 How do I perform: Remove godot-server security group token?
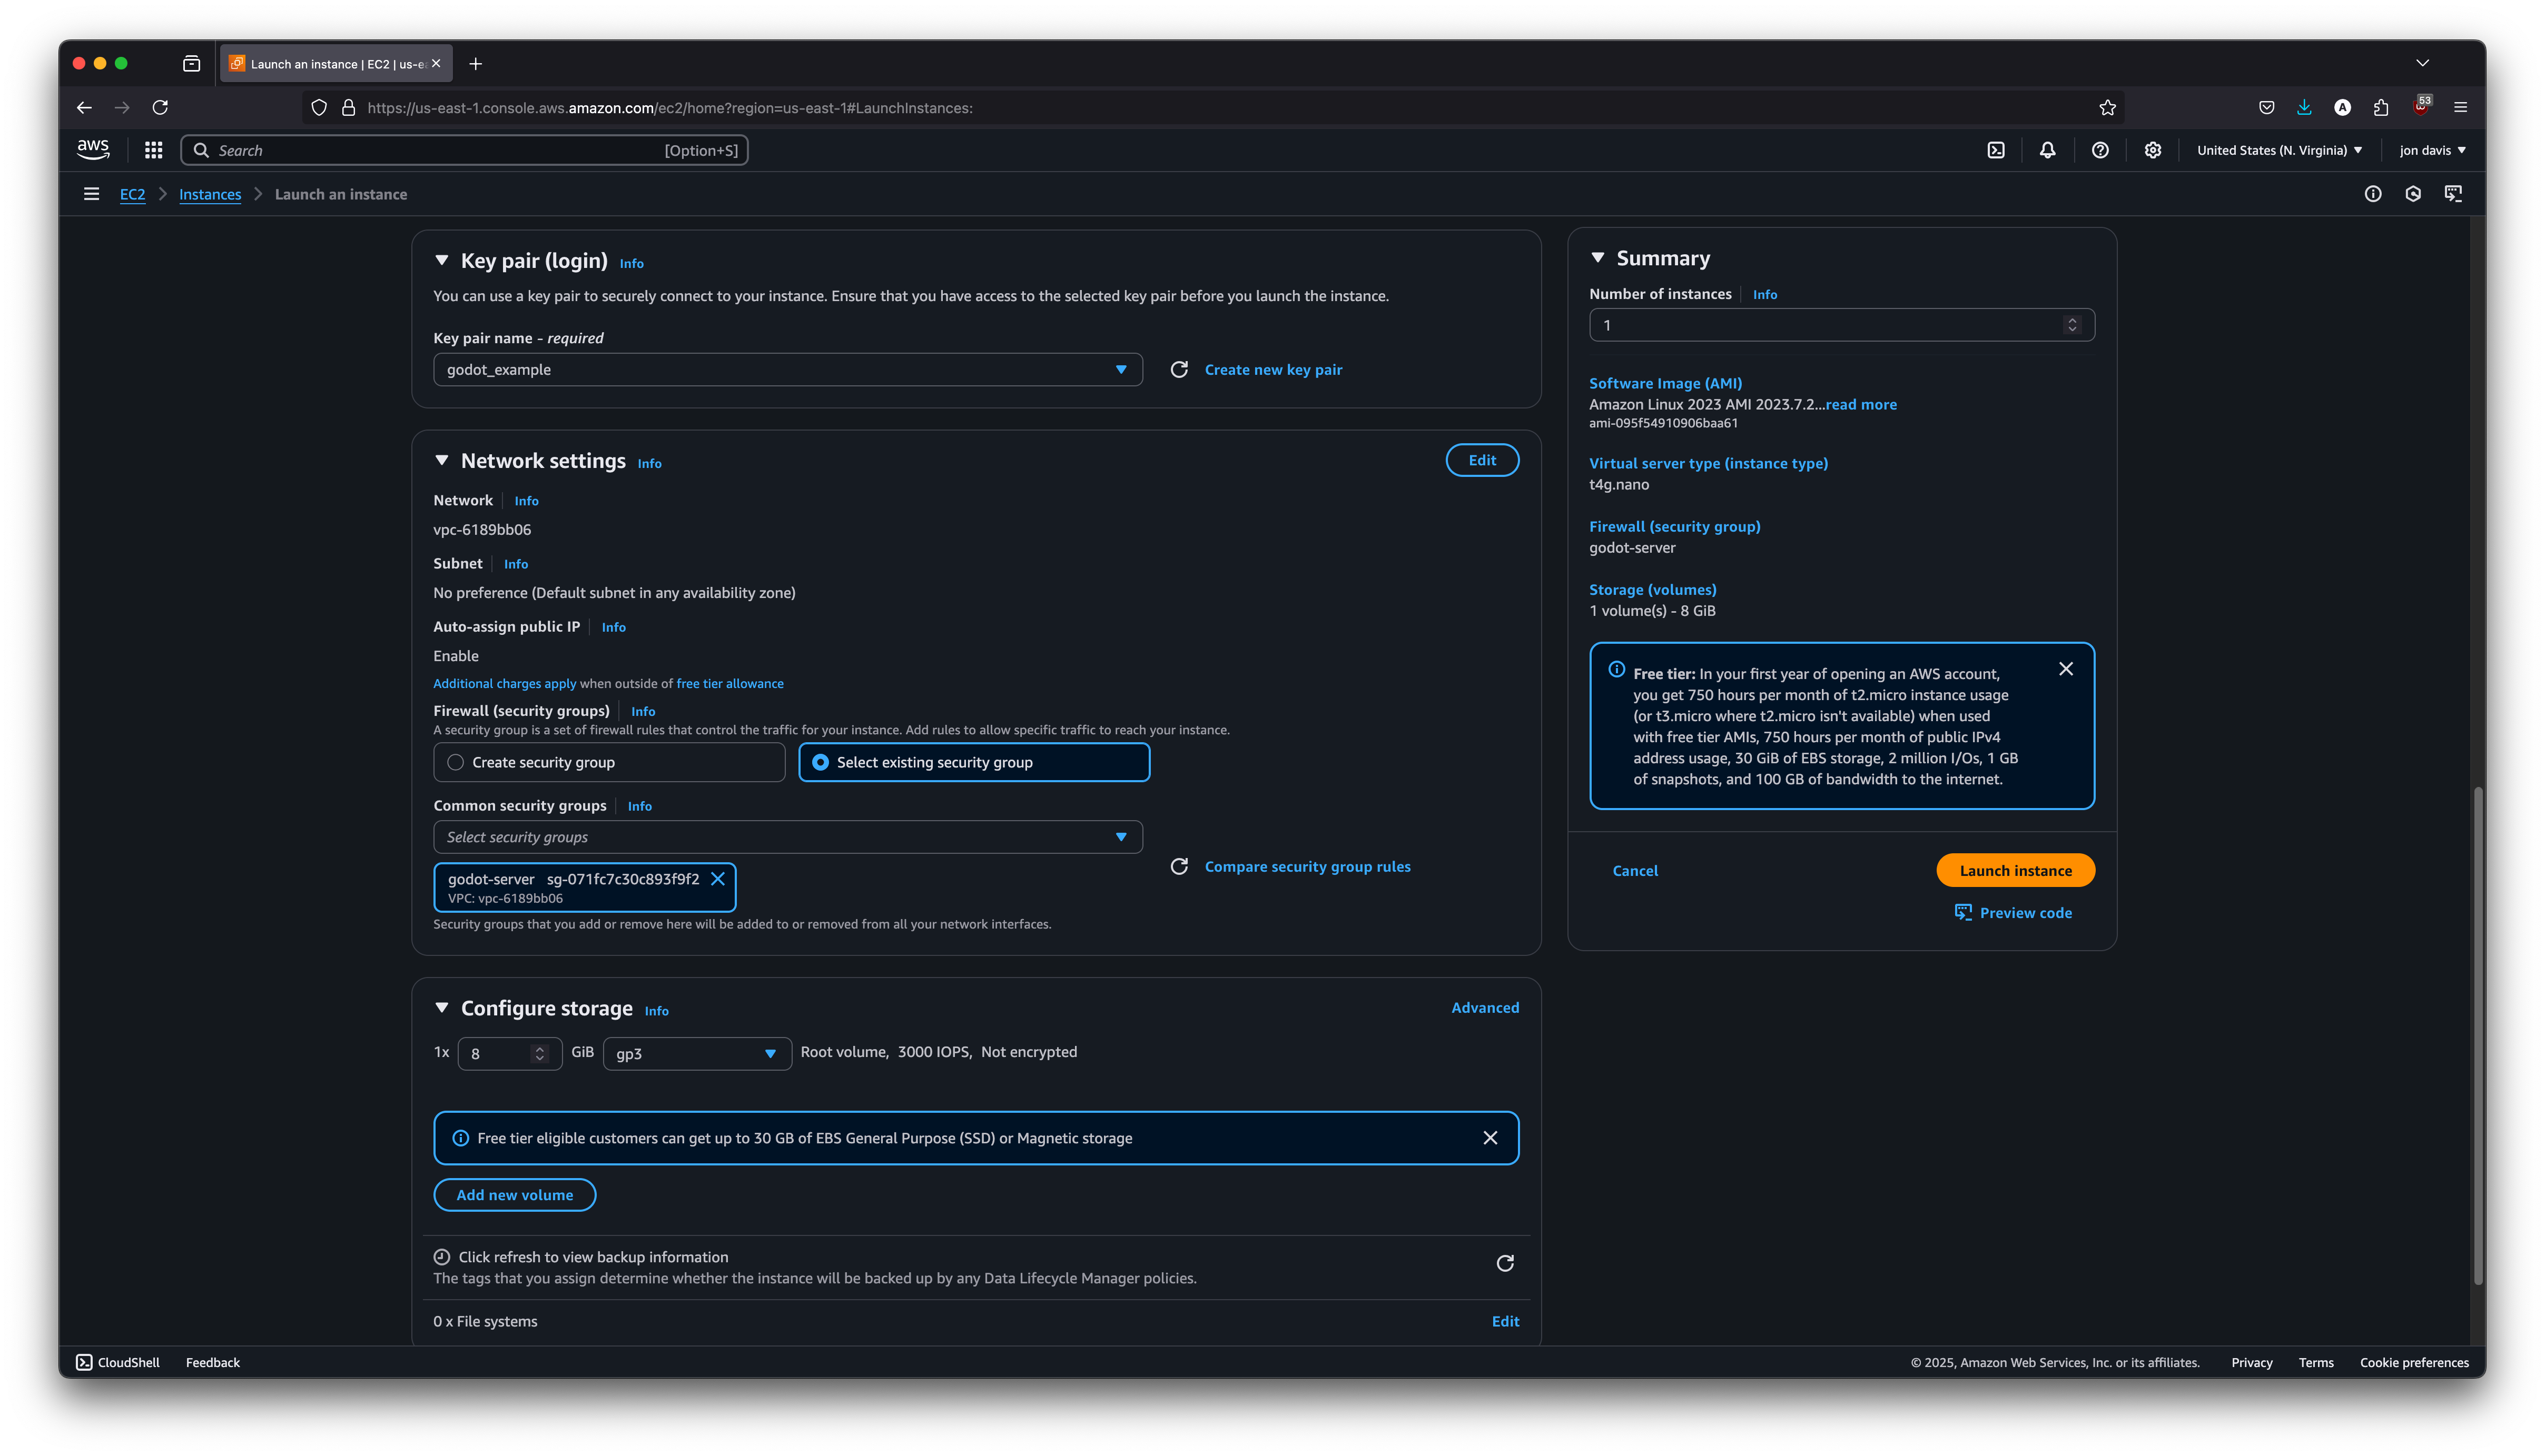coord(717,879)
